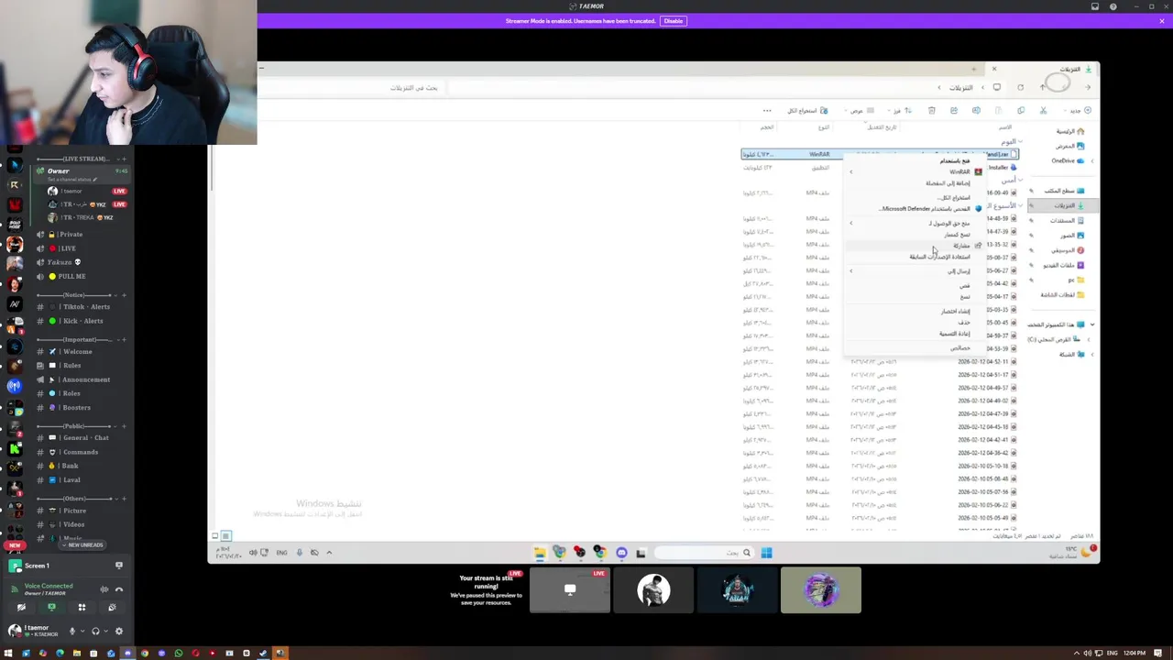The height and width of the screenshot is (660, 1173).
Task: Choose إعادة التسمية in the streamed context menu
Action: click(x=916, y=334)
